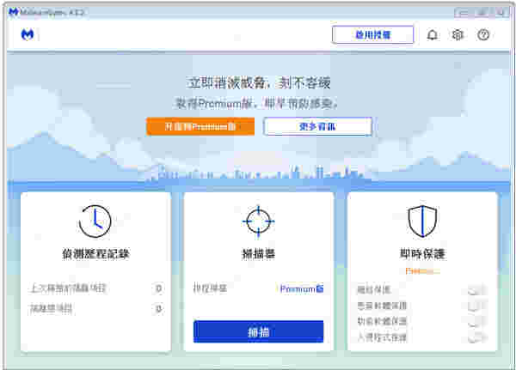Open the 偵測歷程記錄 detection history heading

pyautogui.click(x=95, y=253)
